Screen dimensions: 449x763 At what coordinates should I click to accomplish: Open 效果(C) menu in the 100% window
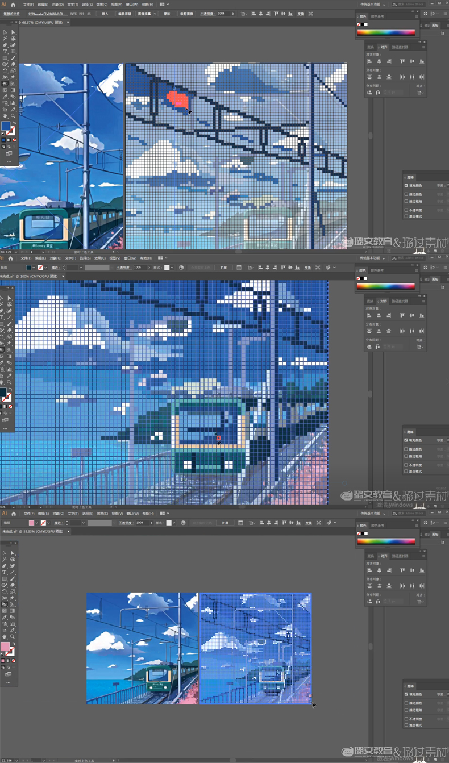[x=101, y=258]
